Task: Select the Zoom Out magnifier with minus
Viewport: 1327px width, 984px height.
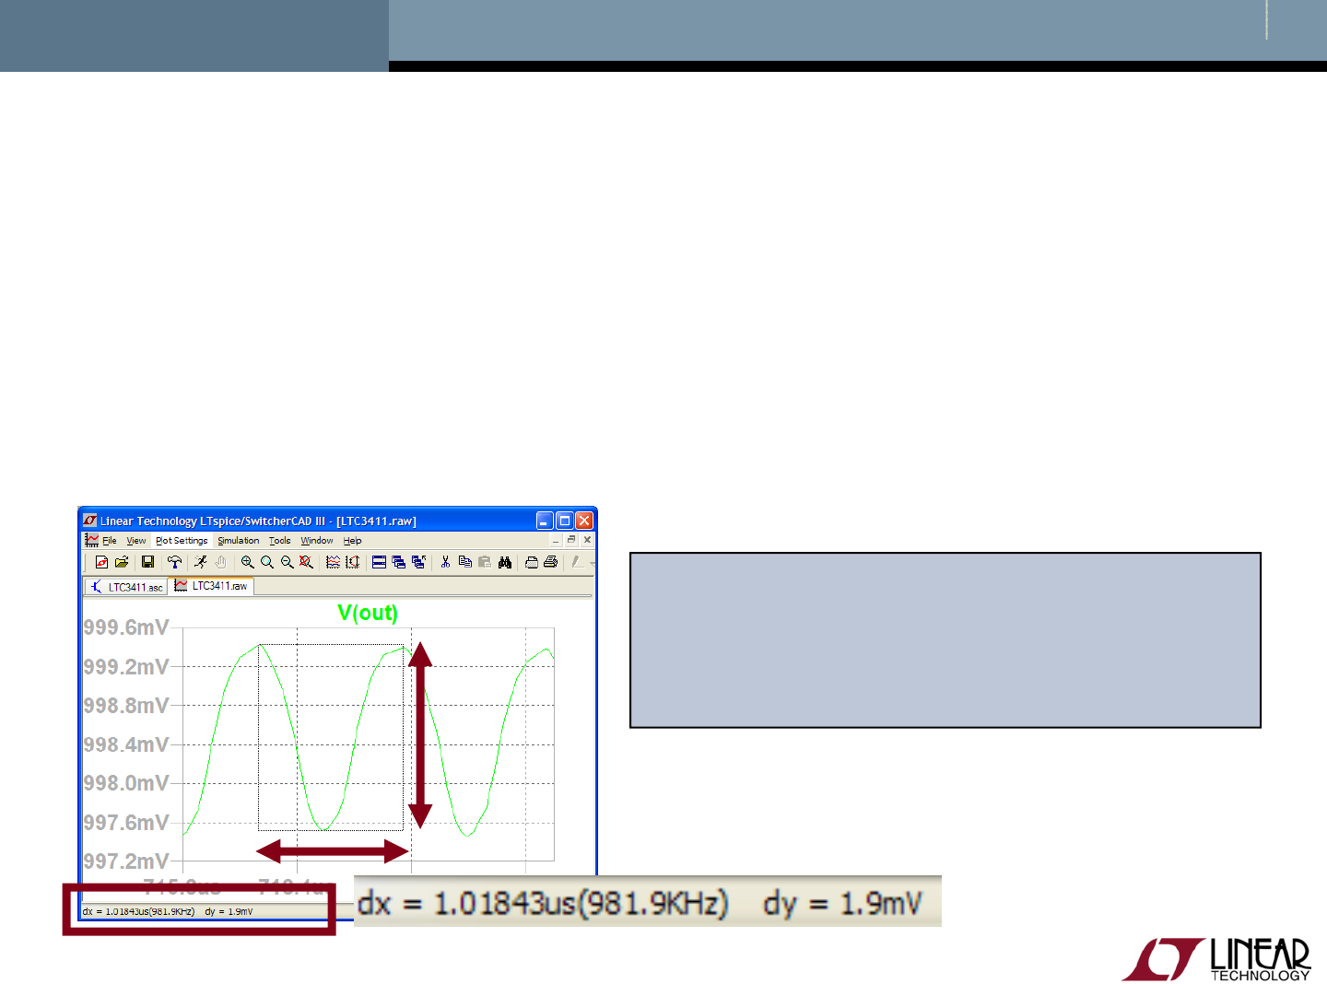Action: (x=287, y=562)
